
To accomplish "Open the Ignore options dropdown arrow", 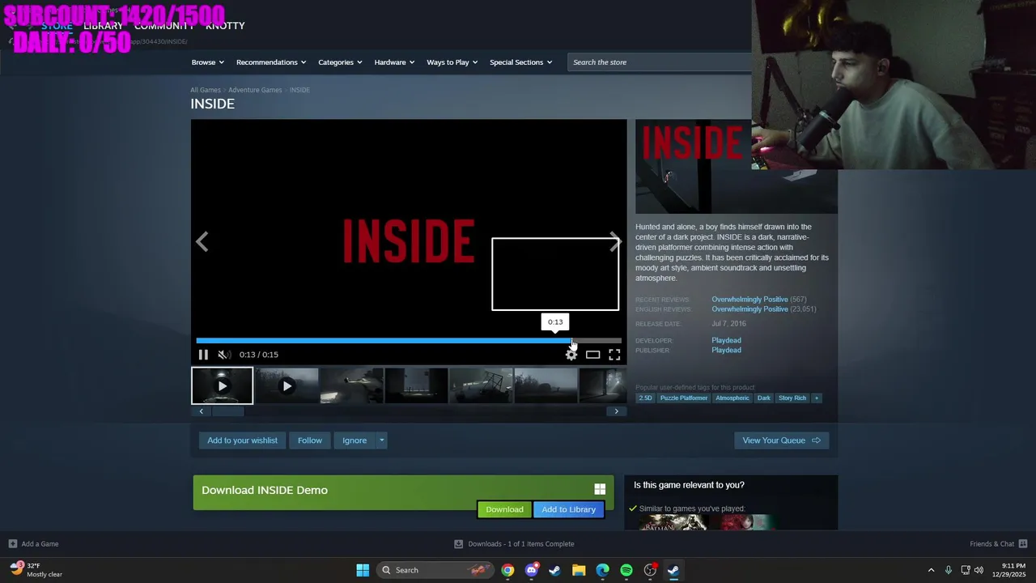I will pos(381,440).
